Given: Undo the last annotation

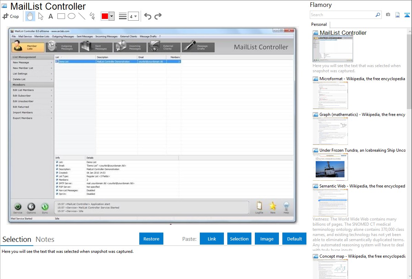Looking at the screenshot, I should click(148, 16).
